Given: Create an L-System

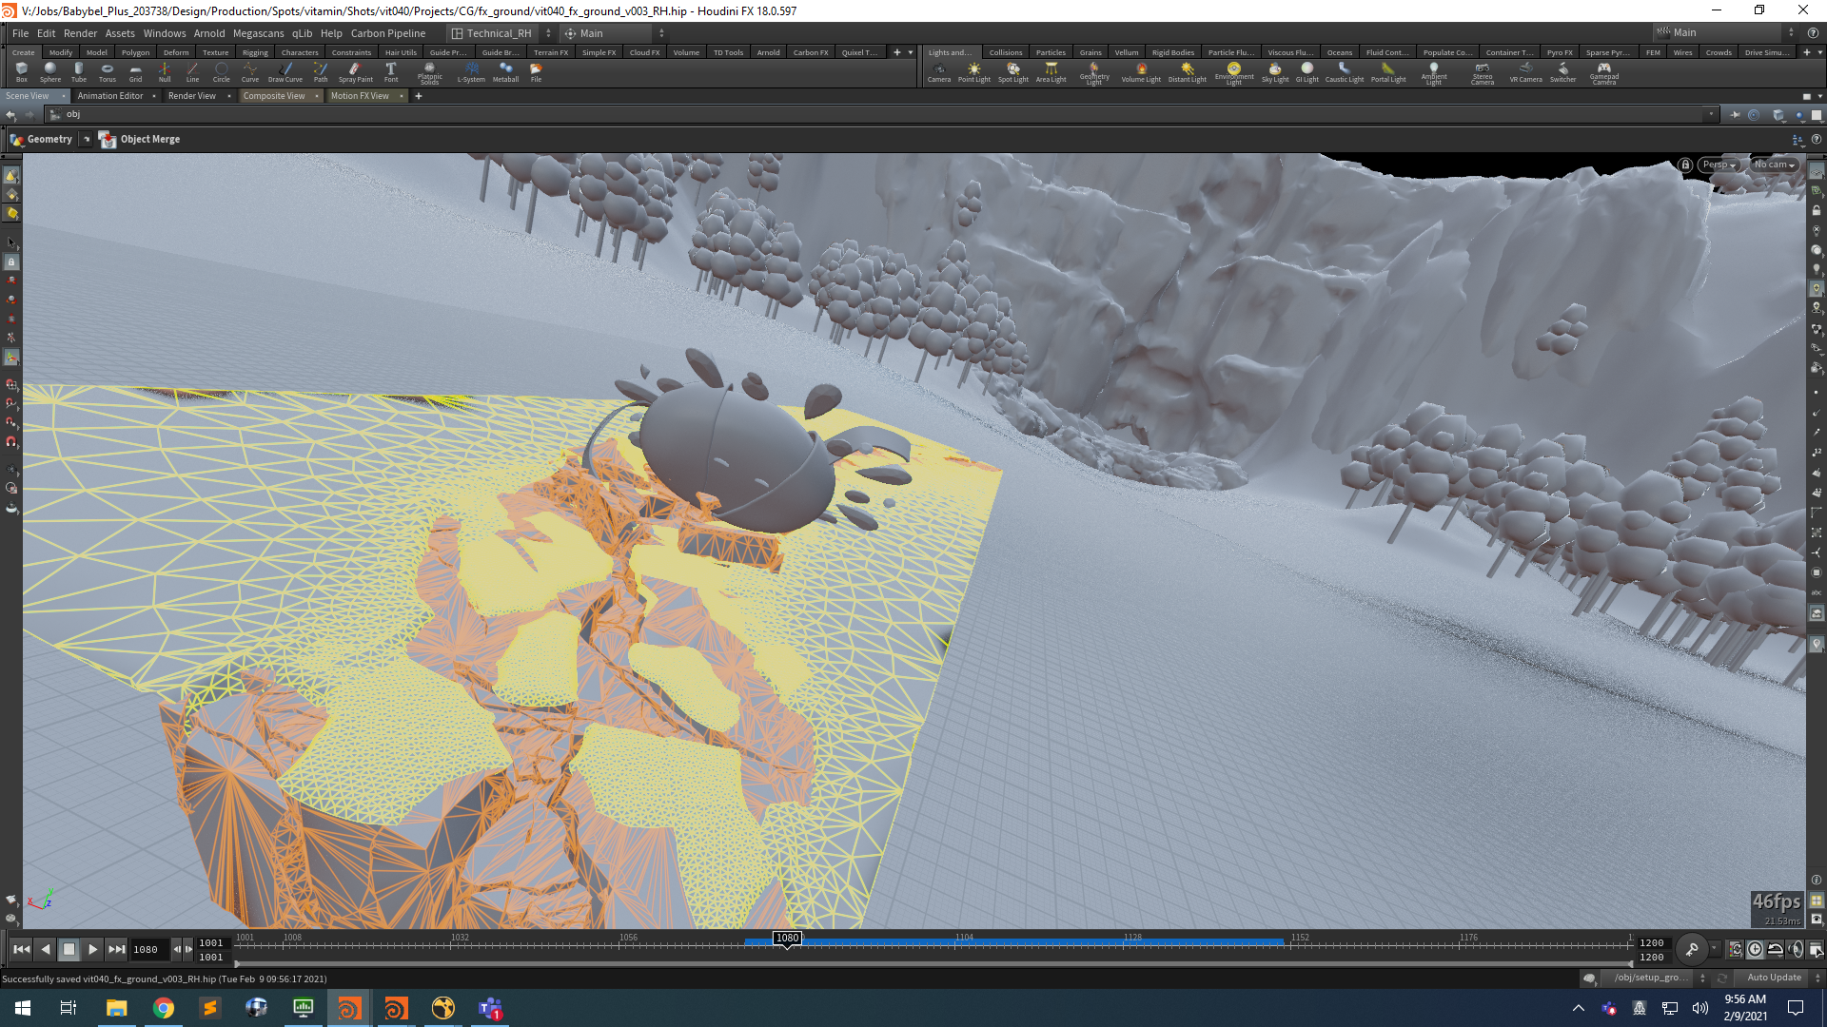Looking at the screenshot, I should (472, 72).
